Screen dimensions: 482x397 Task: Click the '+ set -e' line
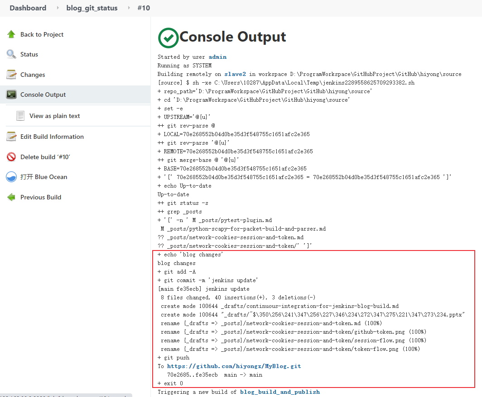pyautogui.click(x=170, y=109)
